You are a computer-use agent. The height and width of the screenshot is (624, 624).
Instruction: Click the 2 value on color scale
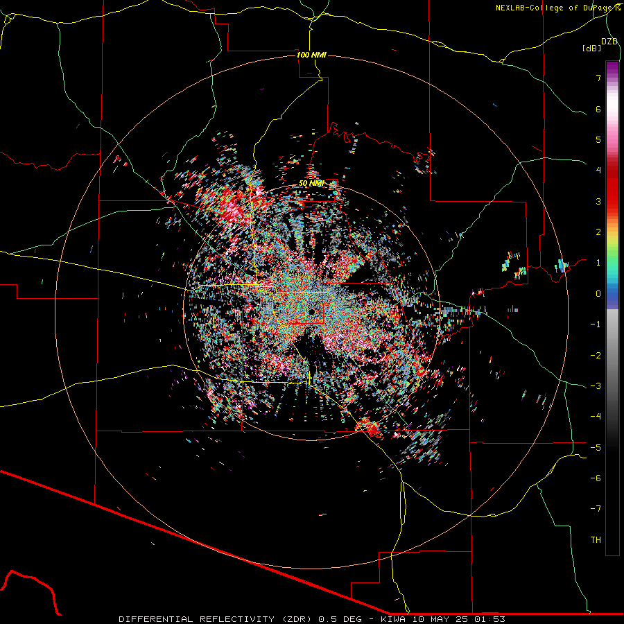point(598,232)
